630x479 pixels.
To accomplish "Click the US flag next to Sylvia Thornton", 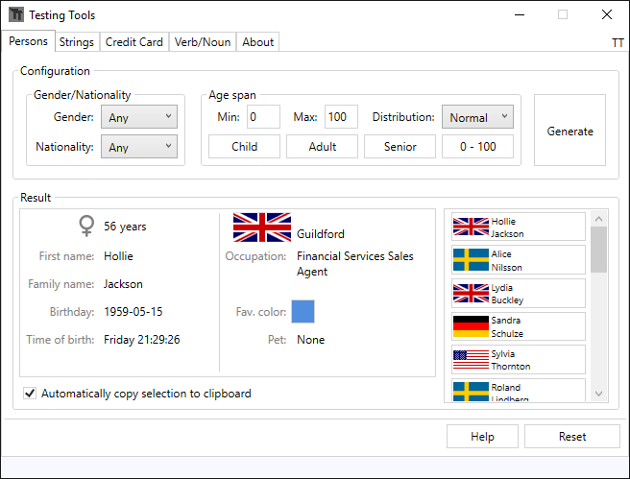I will tap(471, 360).
